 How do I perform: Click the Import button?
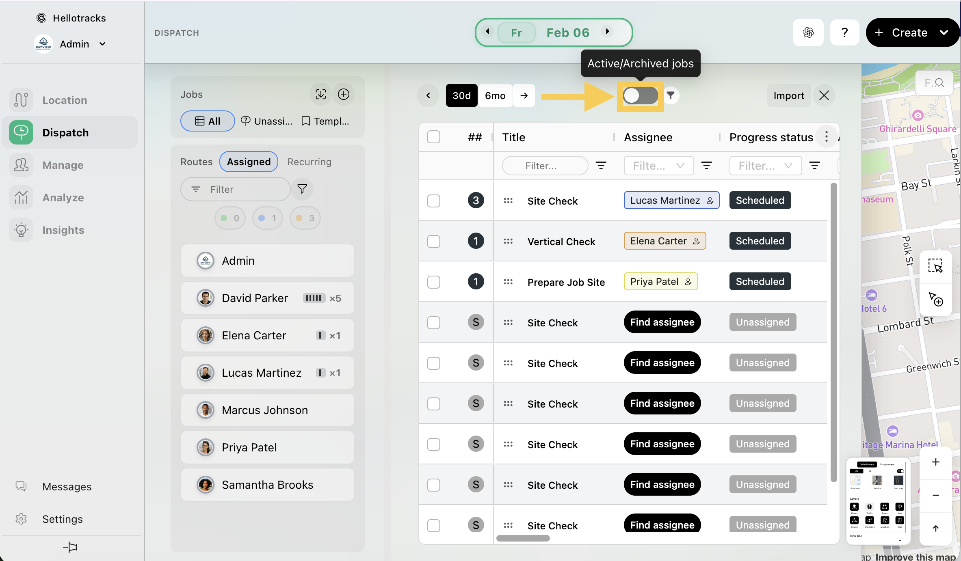(788, 96)
